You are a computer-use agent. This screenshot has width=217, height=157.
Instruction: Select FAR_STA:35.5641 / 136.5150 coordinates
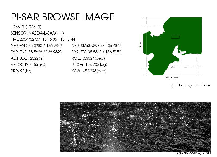[96, 52]
